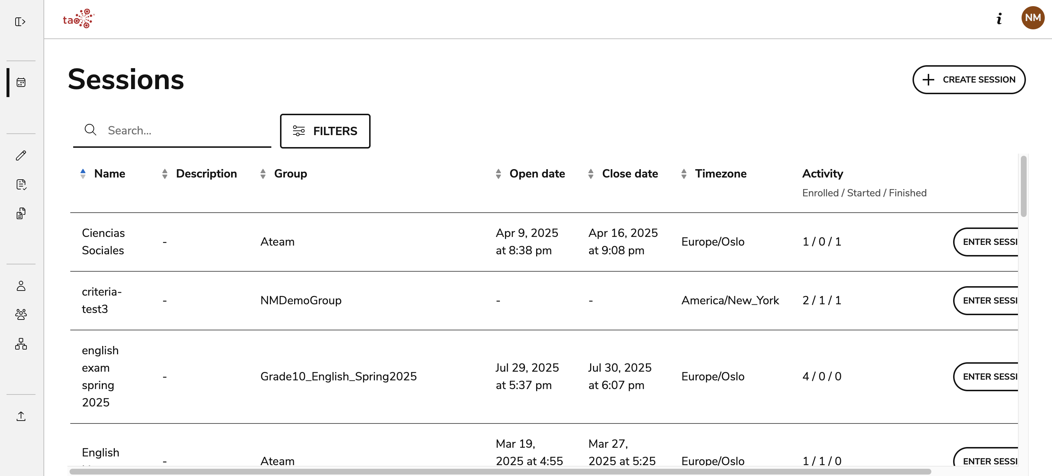
Task: Open the user groups sidebar icon
Action: pyautogui.click(x=21, y=314)
